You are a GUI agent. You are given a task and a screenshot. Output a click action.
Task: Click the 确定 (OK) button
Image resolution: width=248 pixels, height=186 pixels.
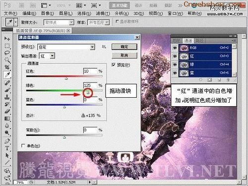124,47
